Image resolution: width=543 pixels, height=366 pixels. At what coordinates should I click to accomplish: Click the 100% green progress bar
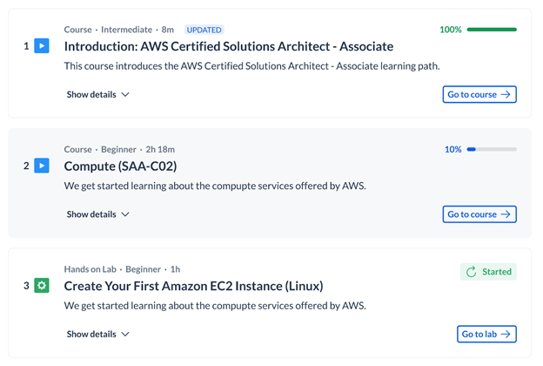coord(492,30)
